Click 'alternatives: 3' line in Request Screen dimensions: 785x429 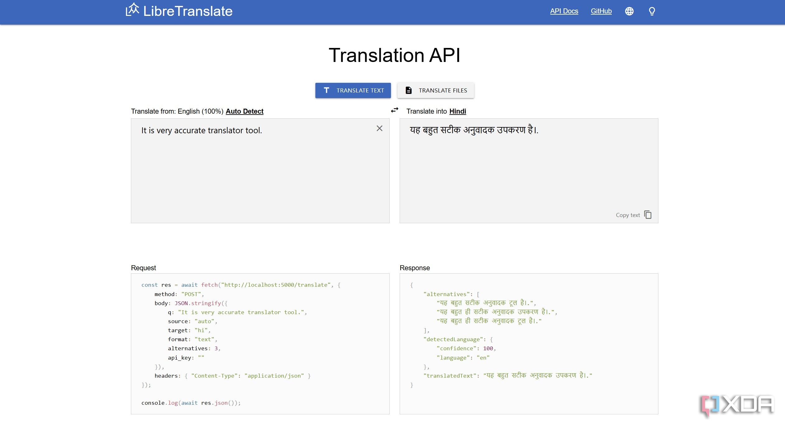point(194,348)
